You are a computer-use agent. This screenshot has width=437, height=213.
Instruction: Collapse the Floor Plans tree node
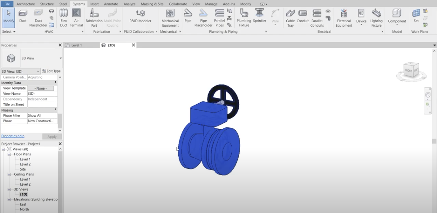[10, 154]
